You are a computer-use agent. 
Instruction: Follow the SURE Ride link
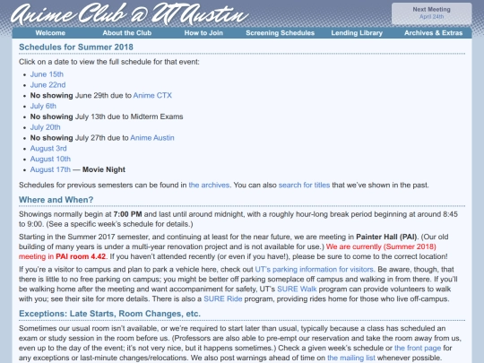[223, 299]
